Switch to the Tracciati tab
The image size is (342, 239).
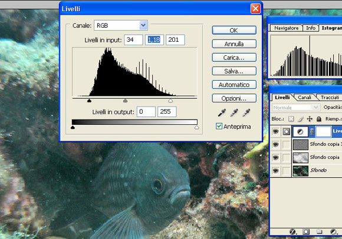tap(330, 97)
